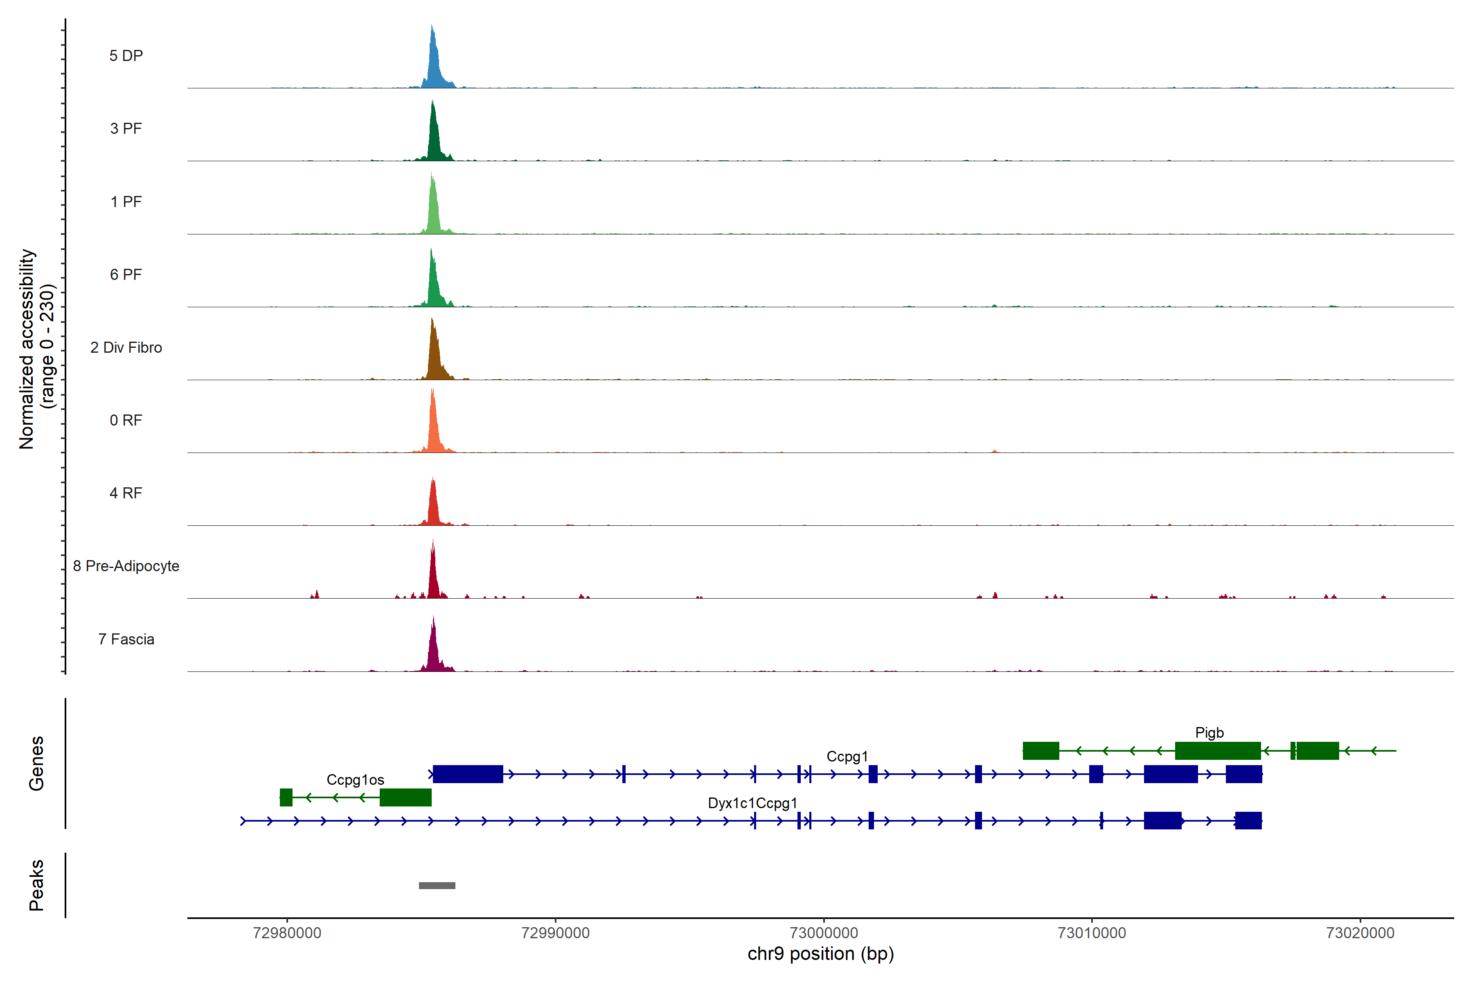Image resolution: width=1473 pixels, height=982 pixels.
Task: Click the Ccpg1os gene label
Action: (355, 780)
